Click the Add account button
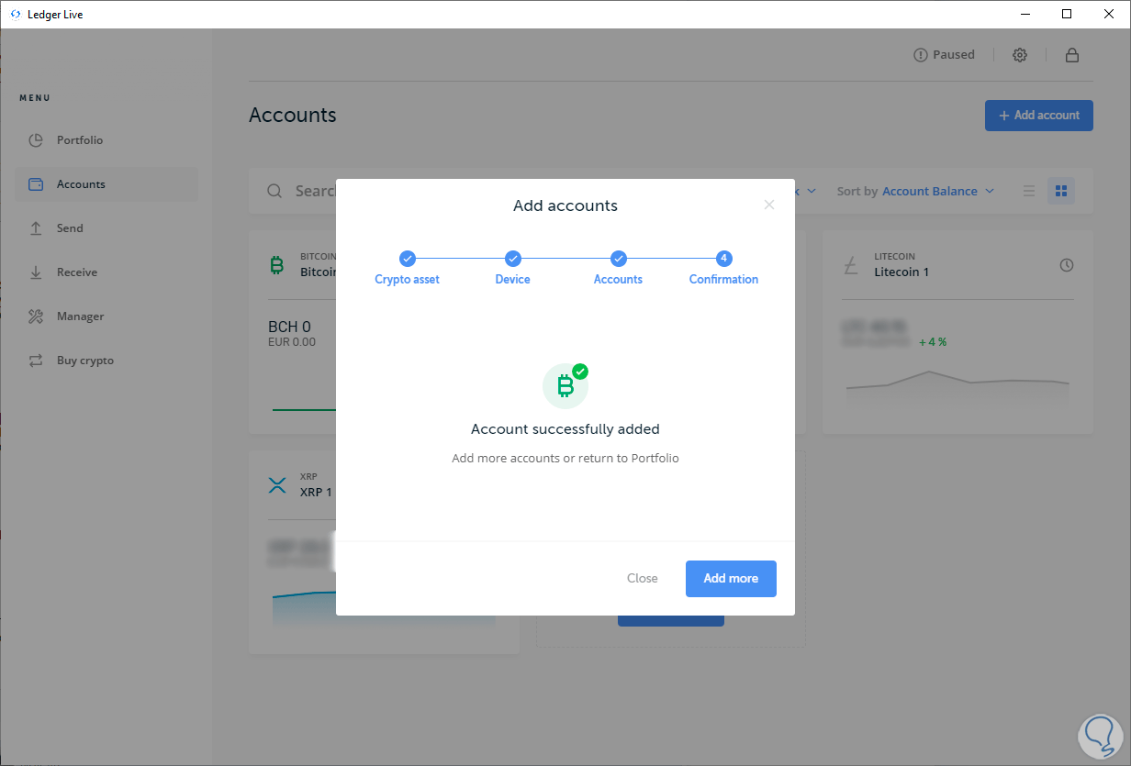 pyautogui.click(x=1039, y=116)
